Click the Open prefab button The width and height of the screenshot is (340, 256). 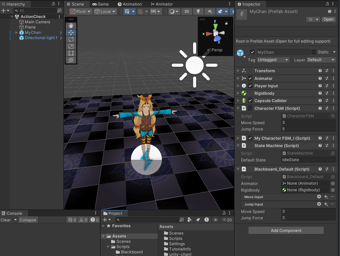tap(328, 19)
